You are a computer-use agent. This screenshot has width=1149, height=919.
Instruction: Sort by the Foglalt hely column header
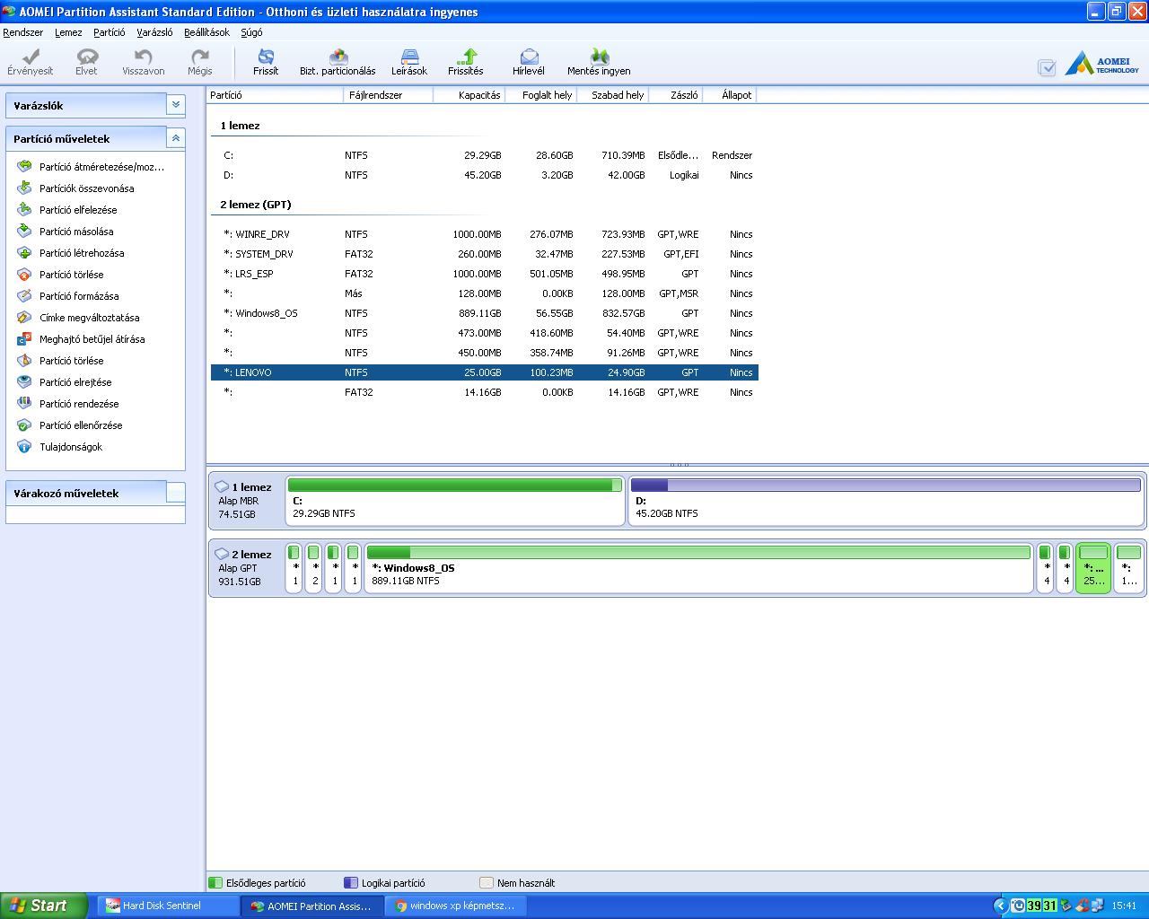click(x=540, y=95)
